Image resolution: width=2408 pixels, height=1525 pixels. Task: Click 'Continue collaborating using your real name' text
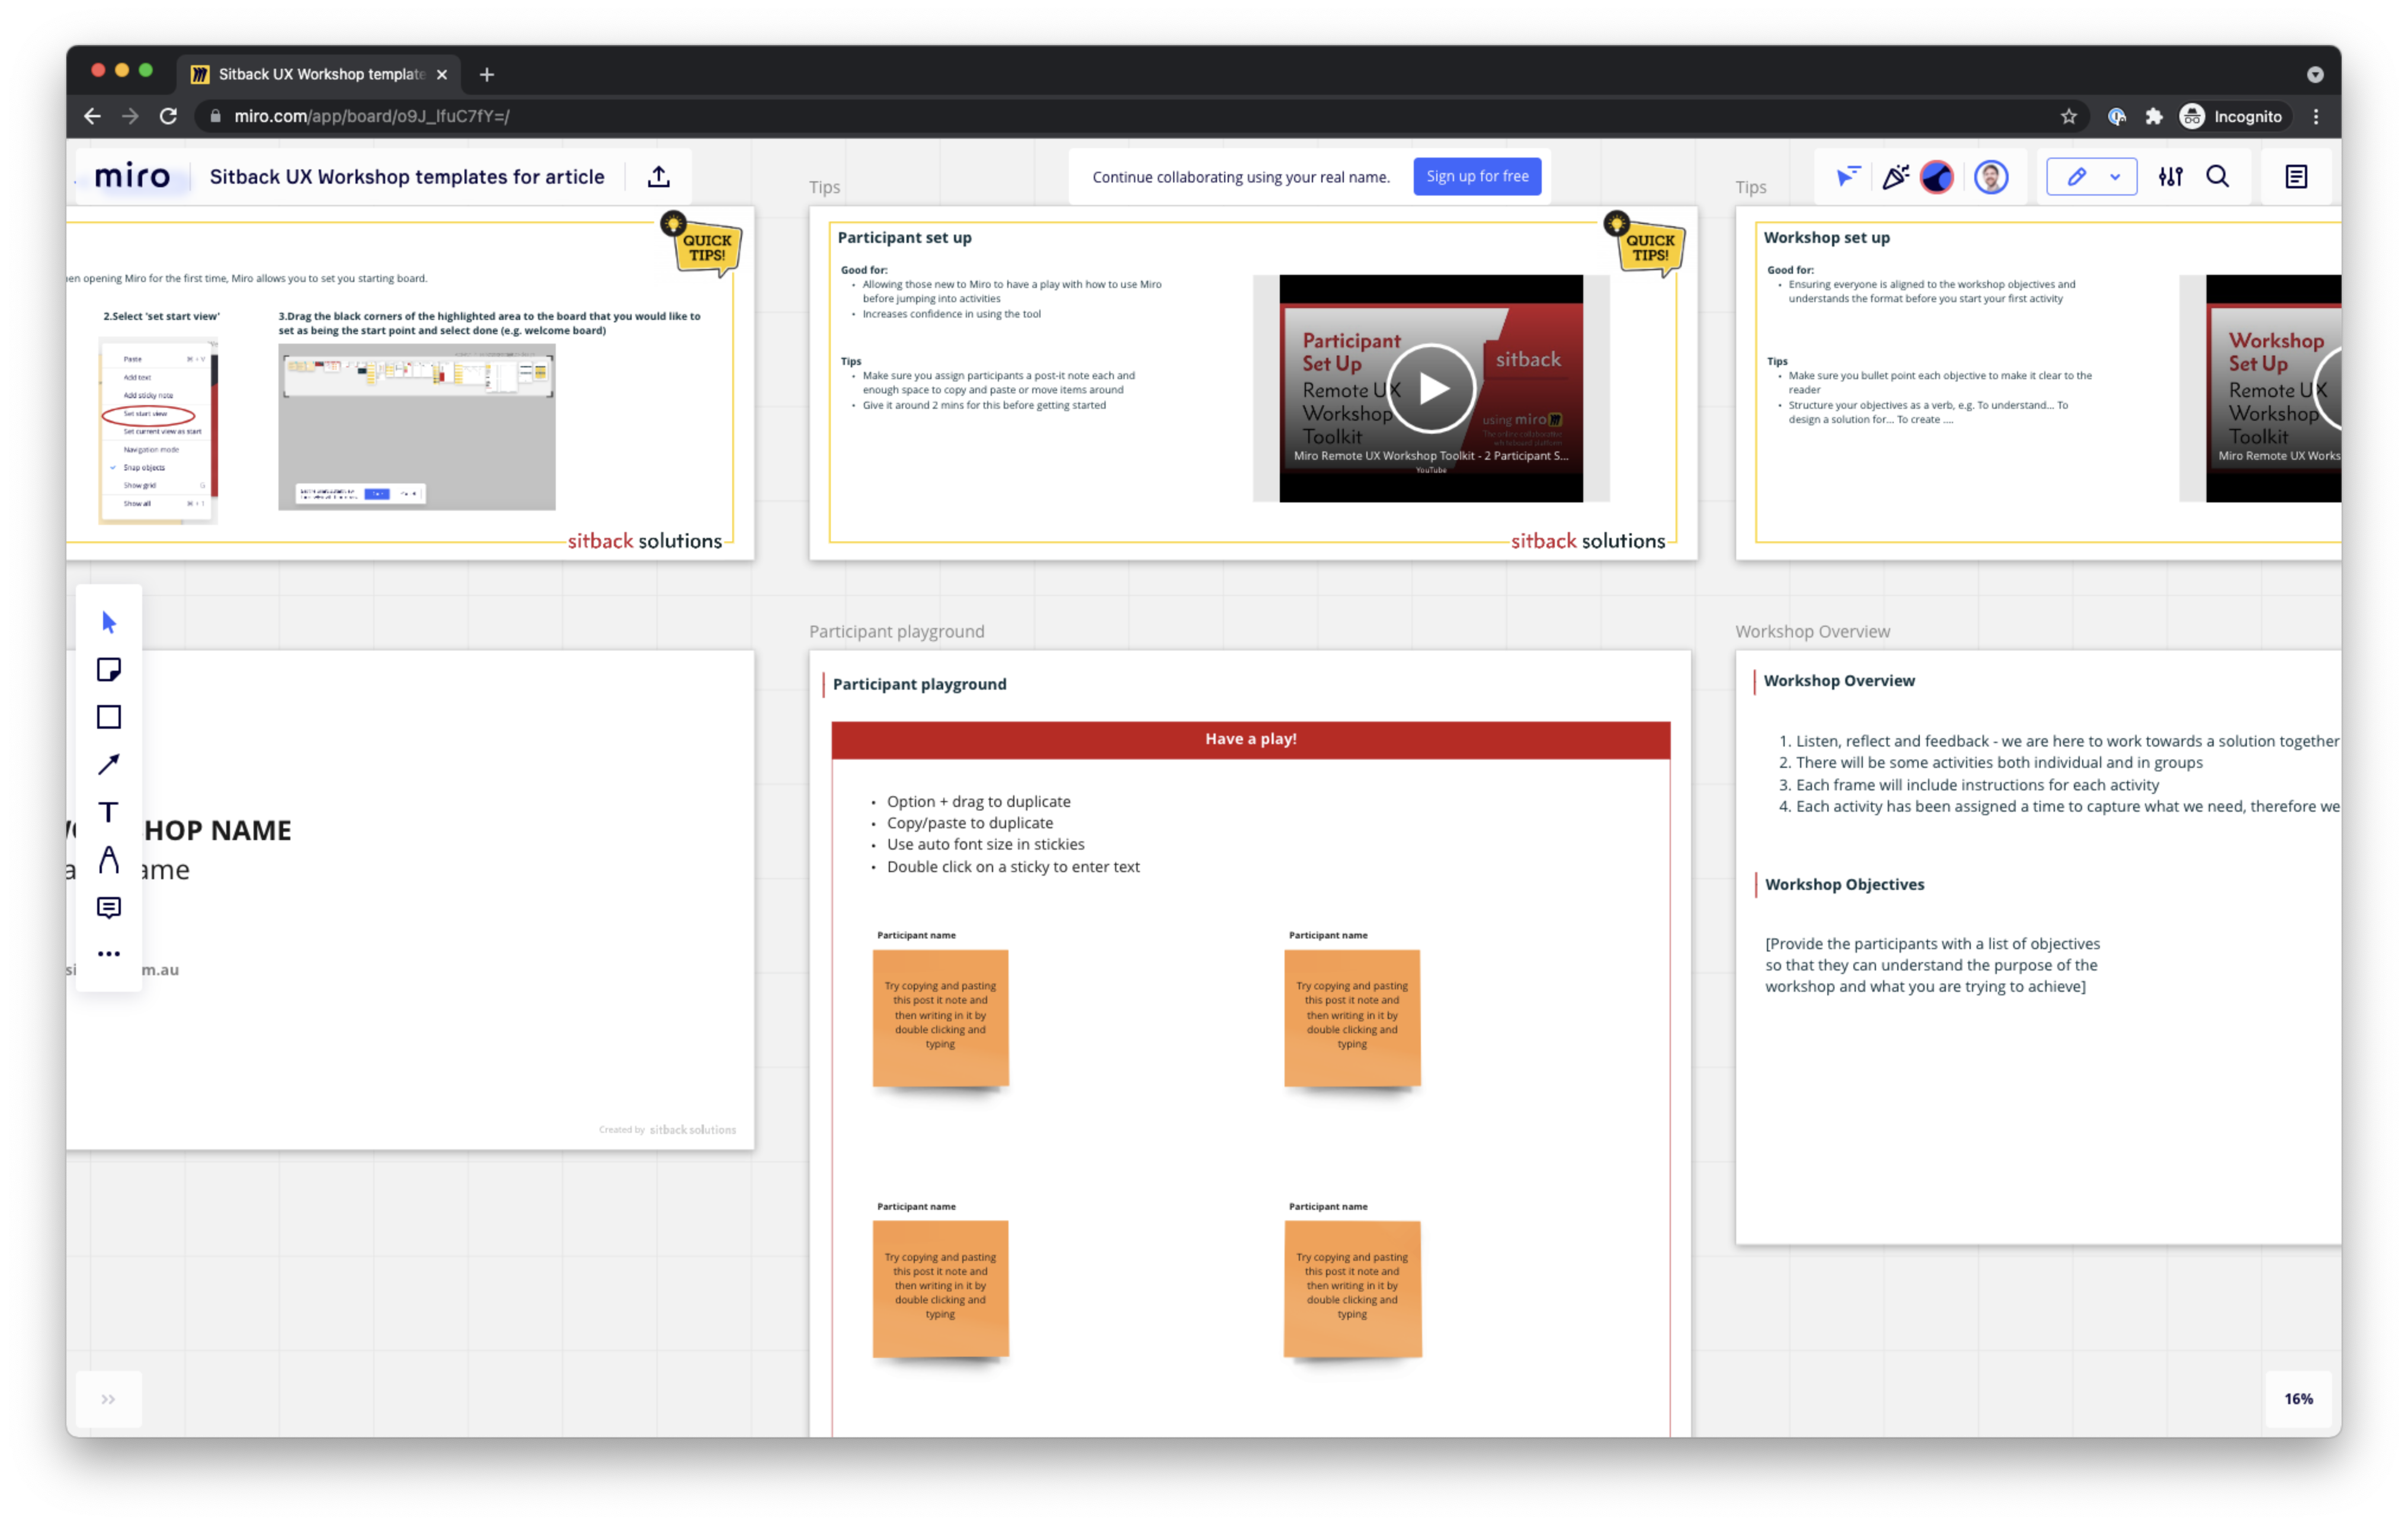point(1241,177)
